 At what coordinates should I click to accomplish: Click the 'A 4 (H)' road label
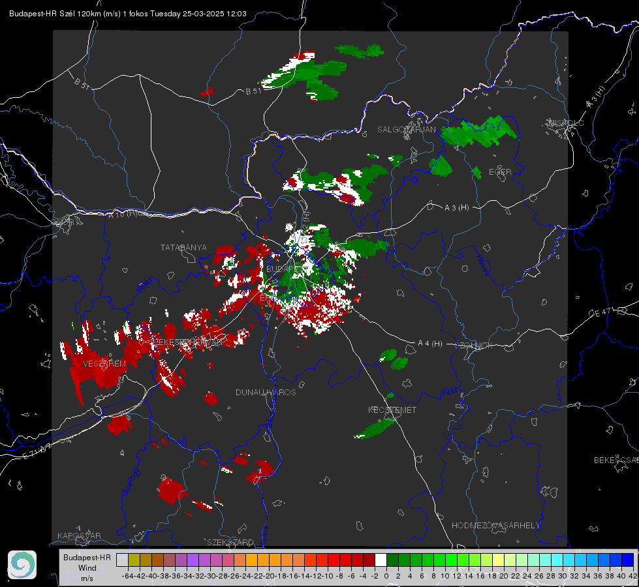point(430,344)
